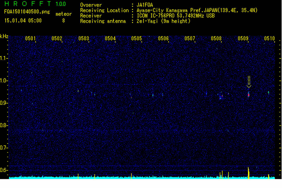Click the 0507 time axis label
This screenshot has height=188, width=282.
point(190,39)
